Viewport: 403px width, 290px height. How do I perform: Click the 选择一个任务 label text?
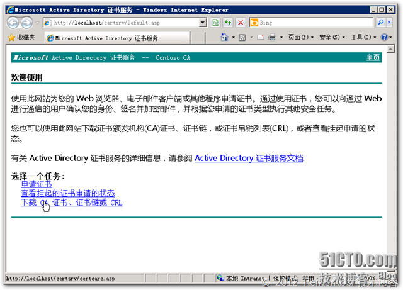tap(38, 176)
